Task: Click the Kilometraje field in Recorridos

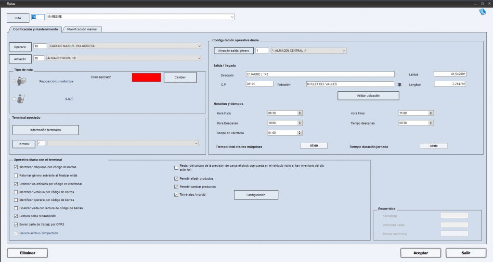Action: [454, 215]
